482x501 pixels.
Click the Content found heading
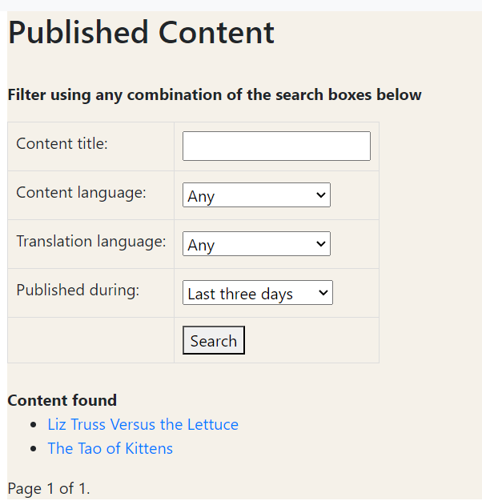[62, 400]
